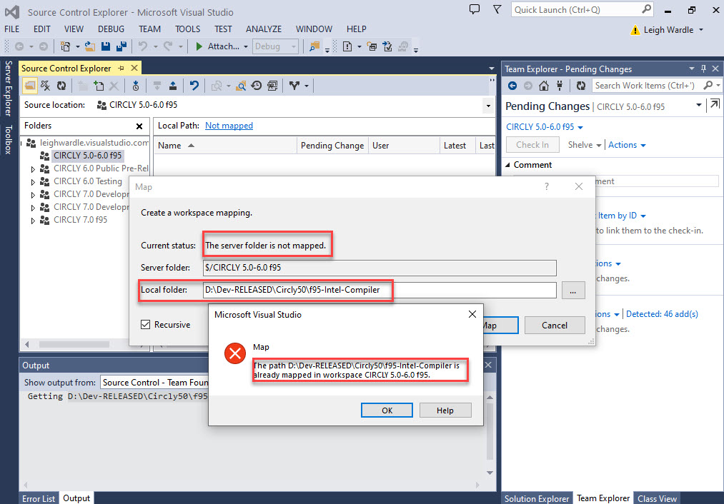Switch to the Team Explorer tab at bottom

coord(602,498)
